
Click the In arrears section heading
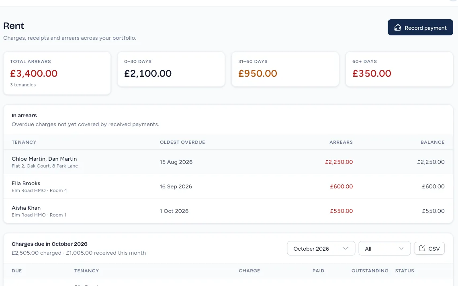pos(24,115)
